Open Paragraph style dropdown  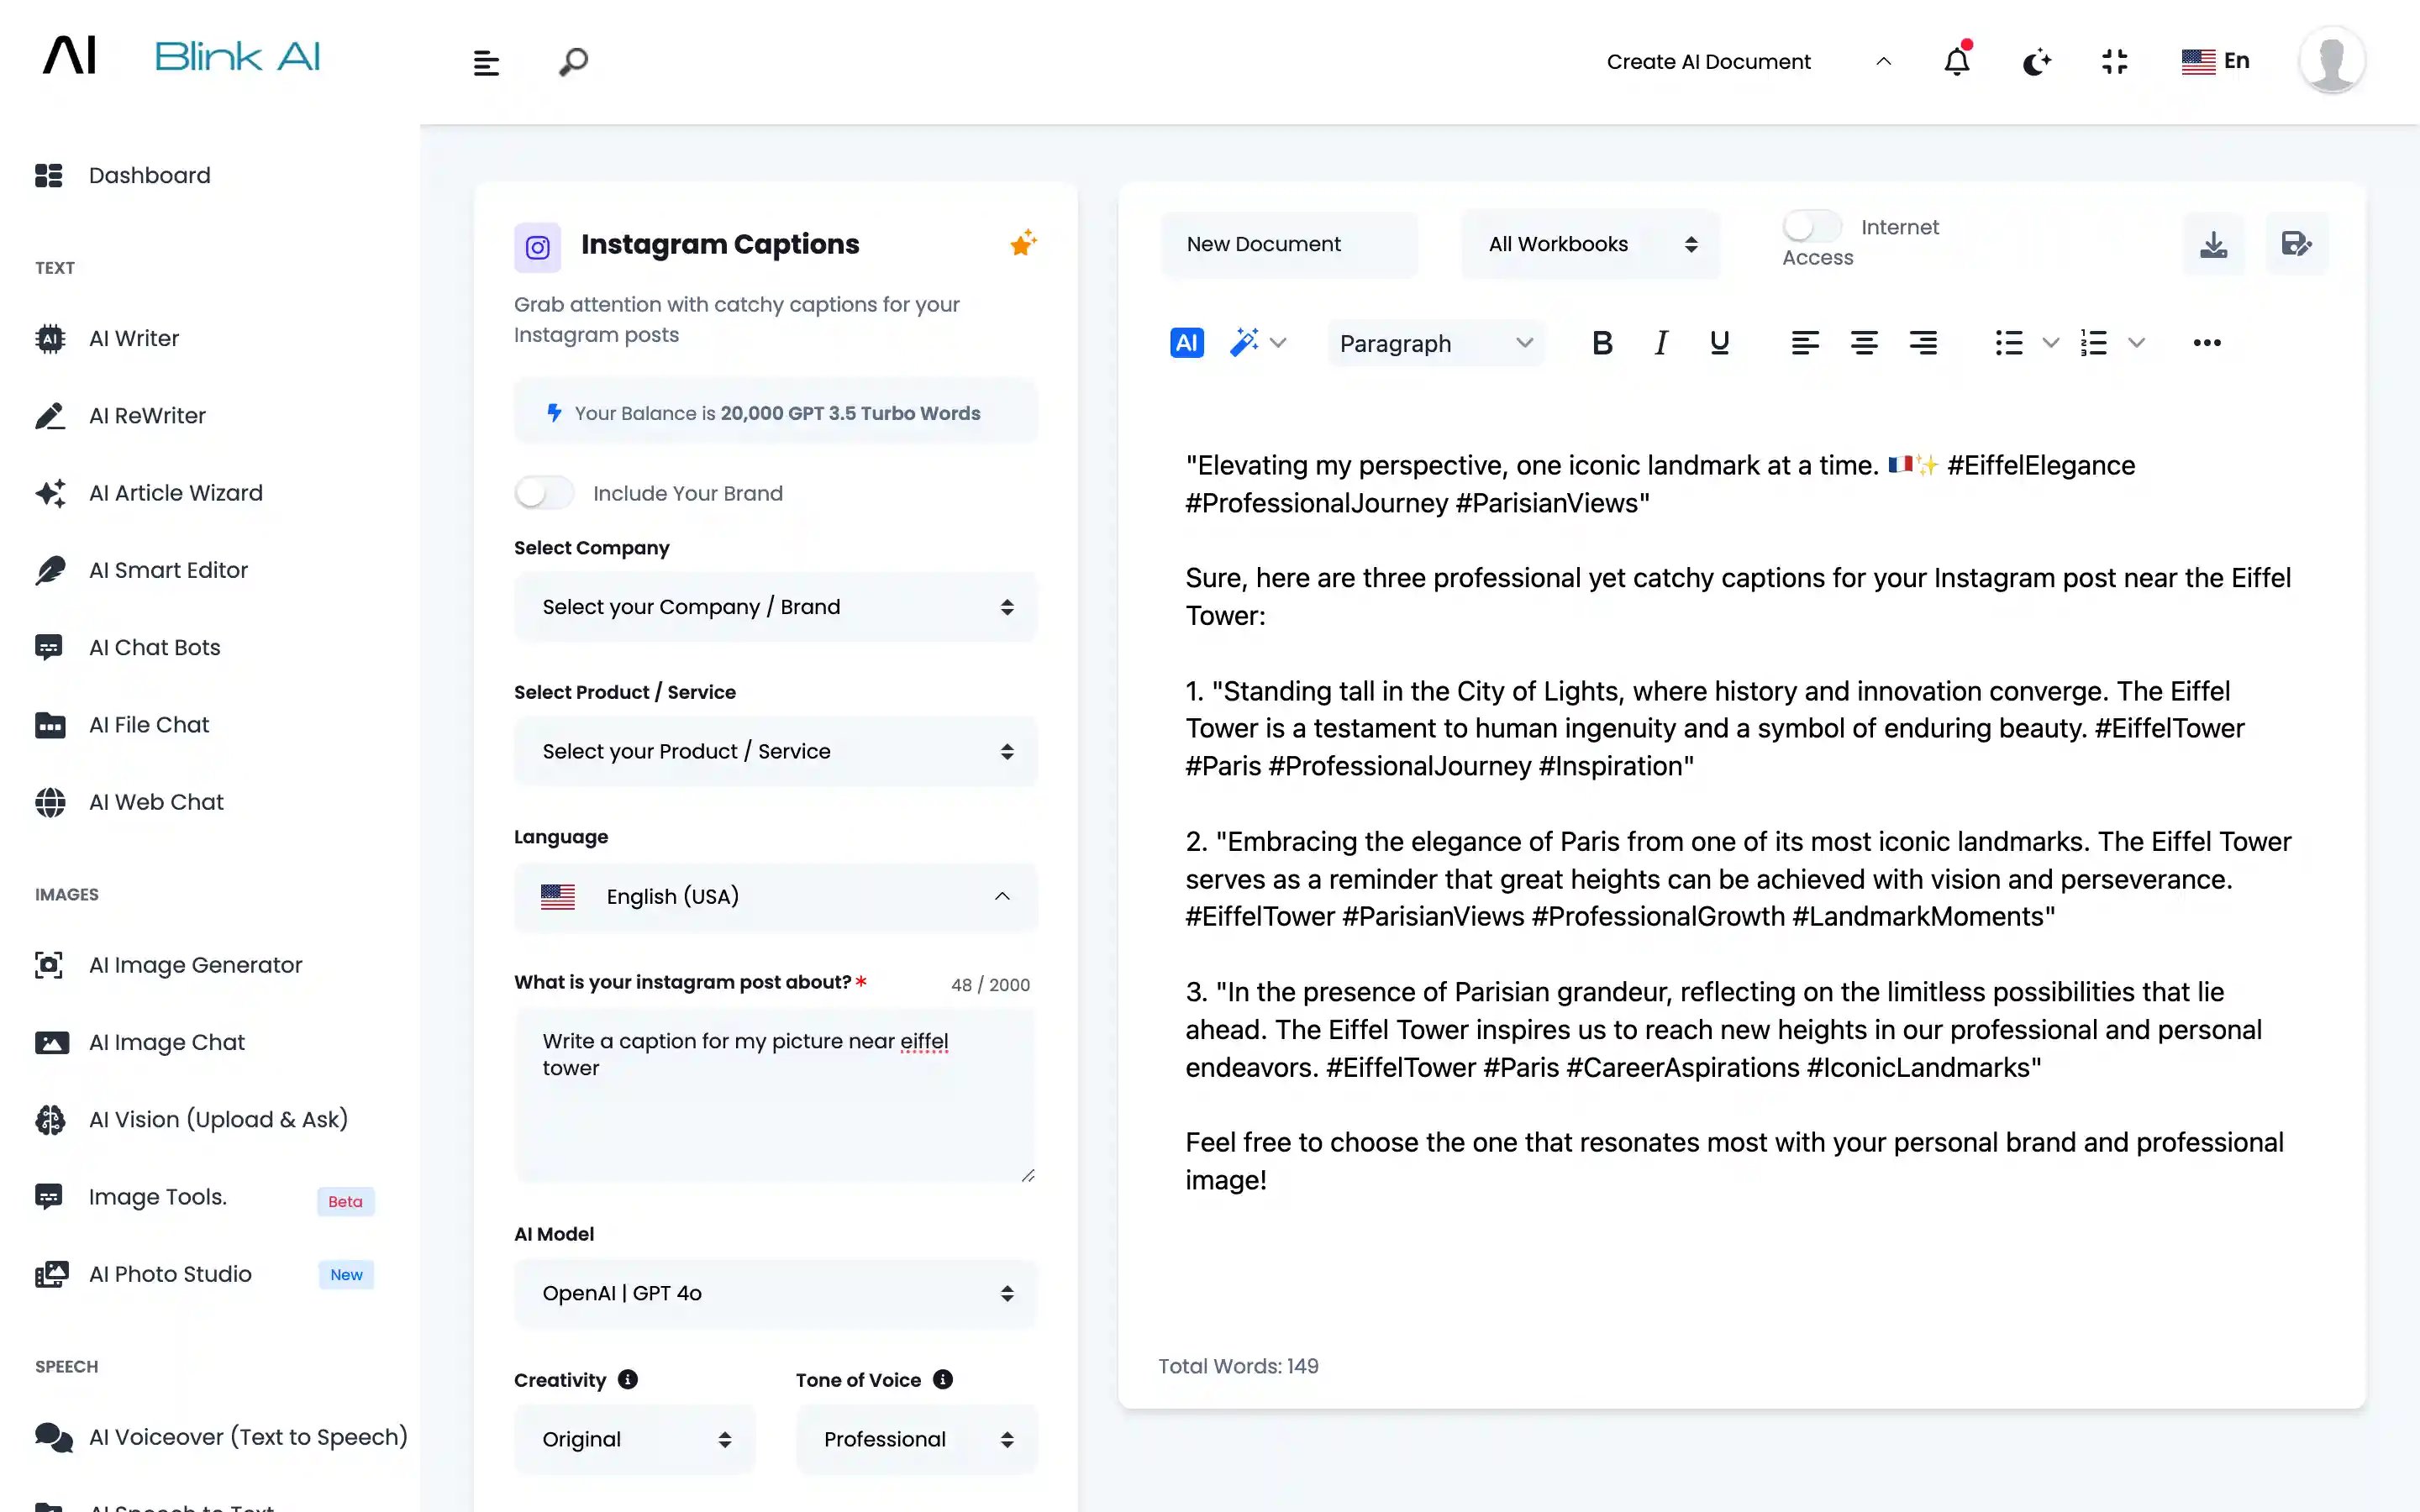1435,343
